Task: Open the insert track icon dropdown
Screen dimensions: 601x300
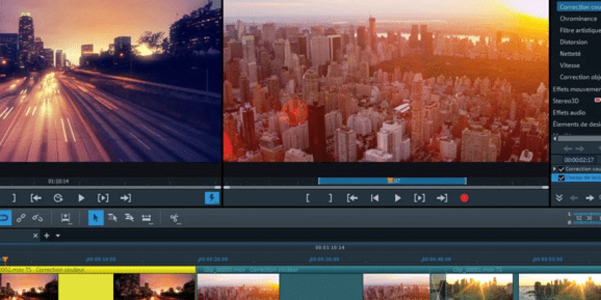Action: point(66,218)
